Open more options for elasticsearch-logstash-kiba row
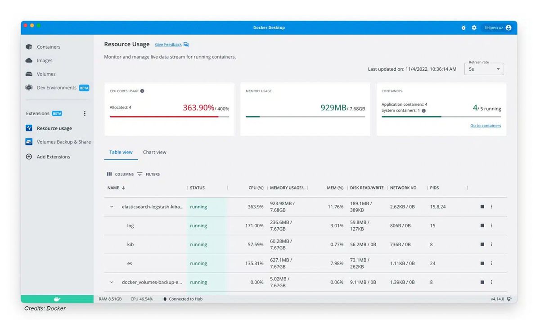Image resolution: width=540 pixels, height=320 pixels. click(x=491, y=207)
